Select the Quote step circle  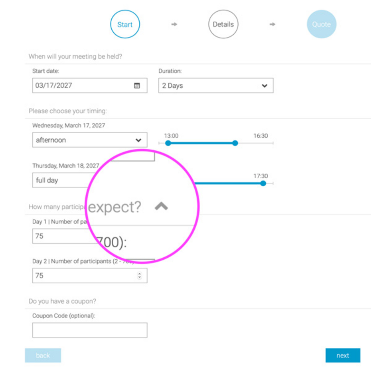[x=322, y=24]
